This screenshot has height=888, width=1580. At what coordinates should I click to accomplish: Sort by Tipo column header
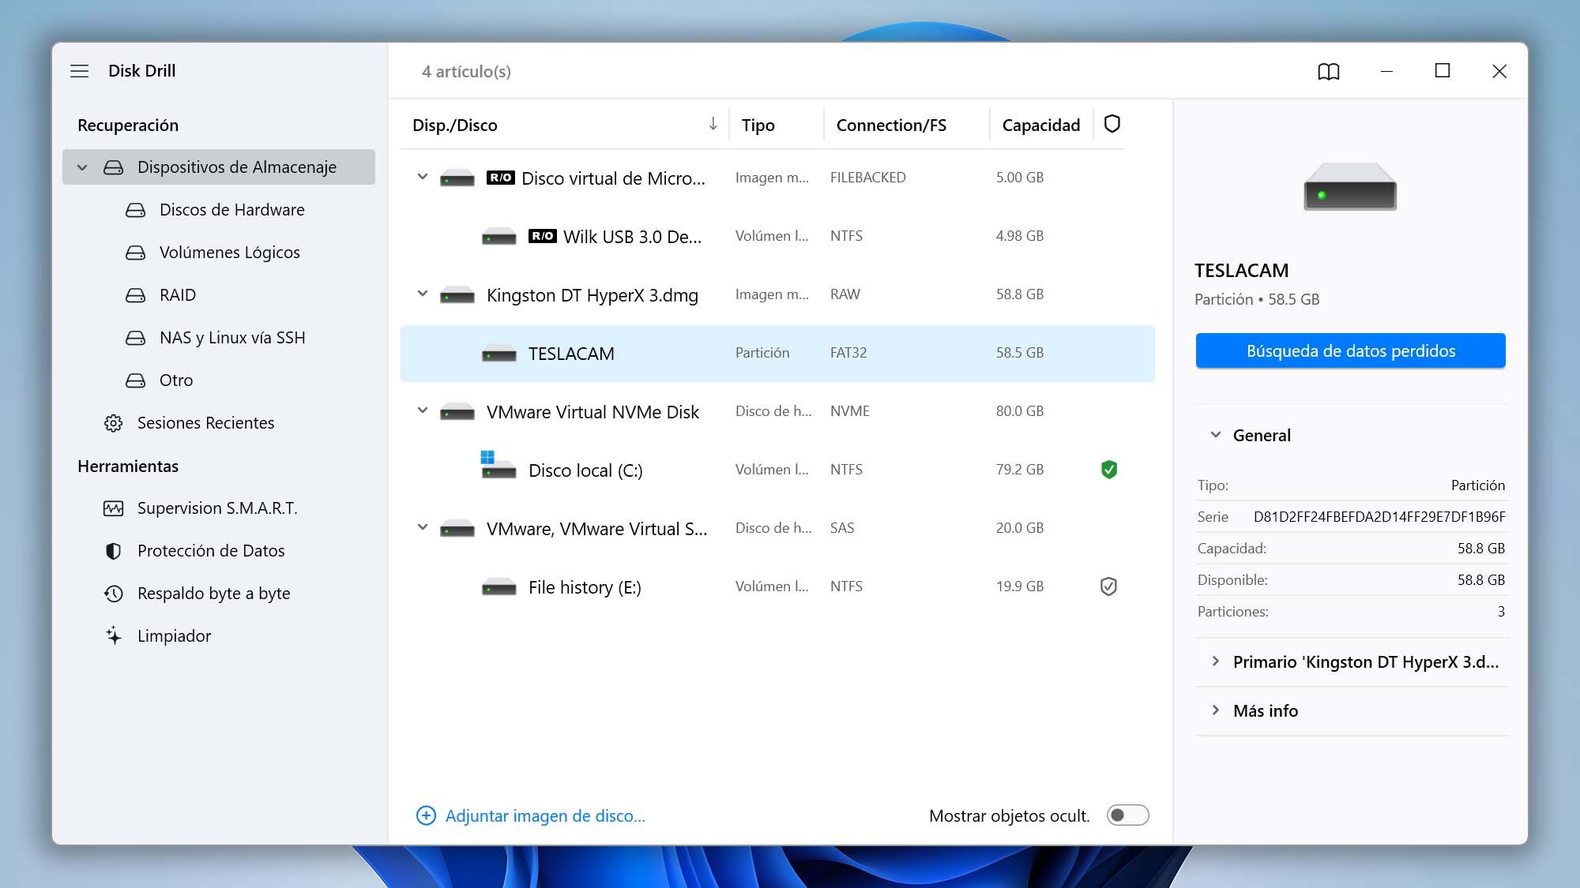758,126
